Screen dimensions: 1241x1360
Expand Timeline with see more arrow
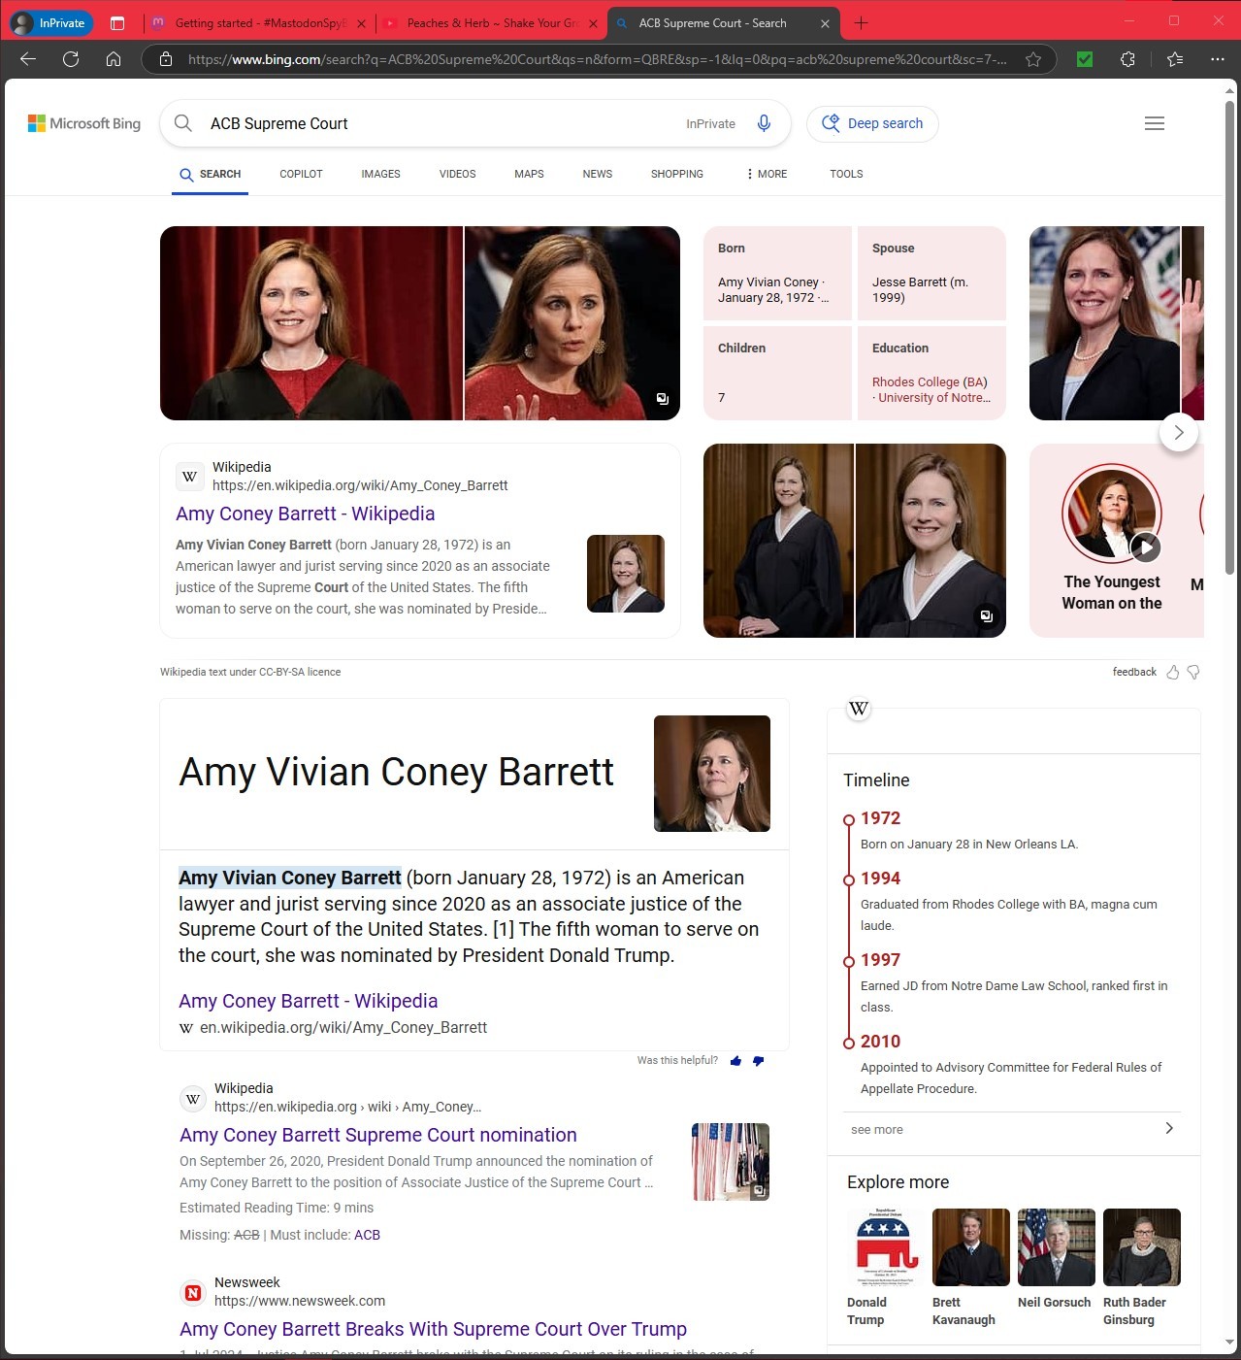pos(1169,1128)
